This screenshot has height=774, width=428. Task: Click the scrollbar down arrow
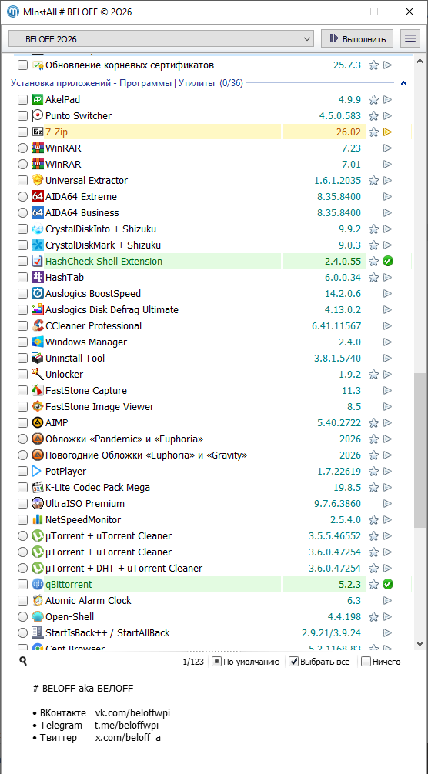point(419,644)
